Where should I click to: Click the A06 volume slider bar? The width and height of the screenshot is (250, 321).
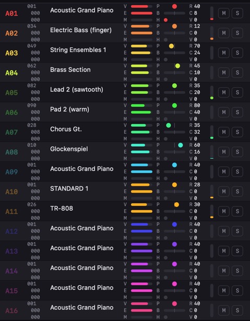pos(141,105)
